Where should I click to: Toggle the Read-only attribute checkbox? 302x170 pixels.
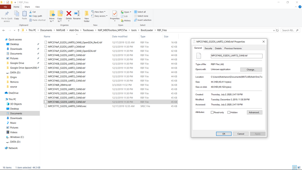[212, 112]
